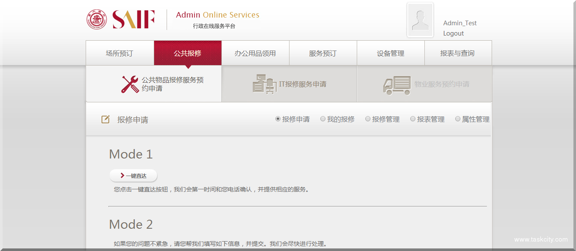Open the 报表与查询 tab

[457, 54]
